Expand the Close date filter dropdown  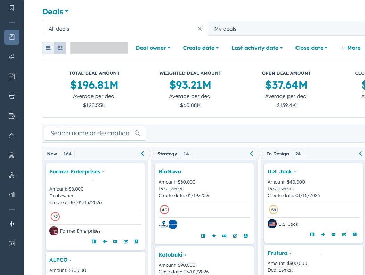[311, 48]
